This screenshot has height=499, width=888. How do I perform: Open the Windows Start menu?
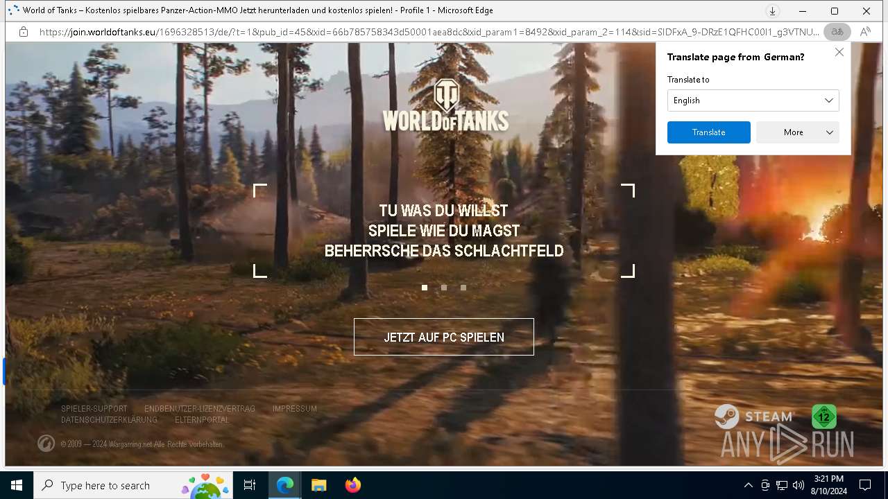tap(17, 485)
